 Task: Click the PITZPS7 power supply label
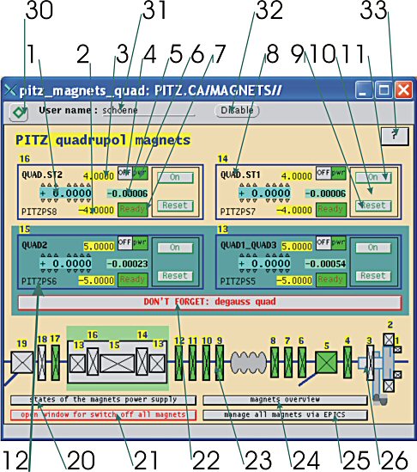[238, 211]
